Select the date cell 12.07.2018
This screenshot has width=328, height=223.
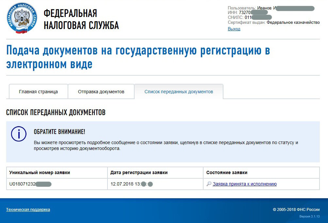tap(155, 184)
